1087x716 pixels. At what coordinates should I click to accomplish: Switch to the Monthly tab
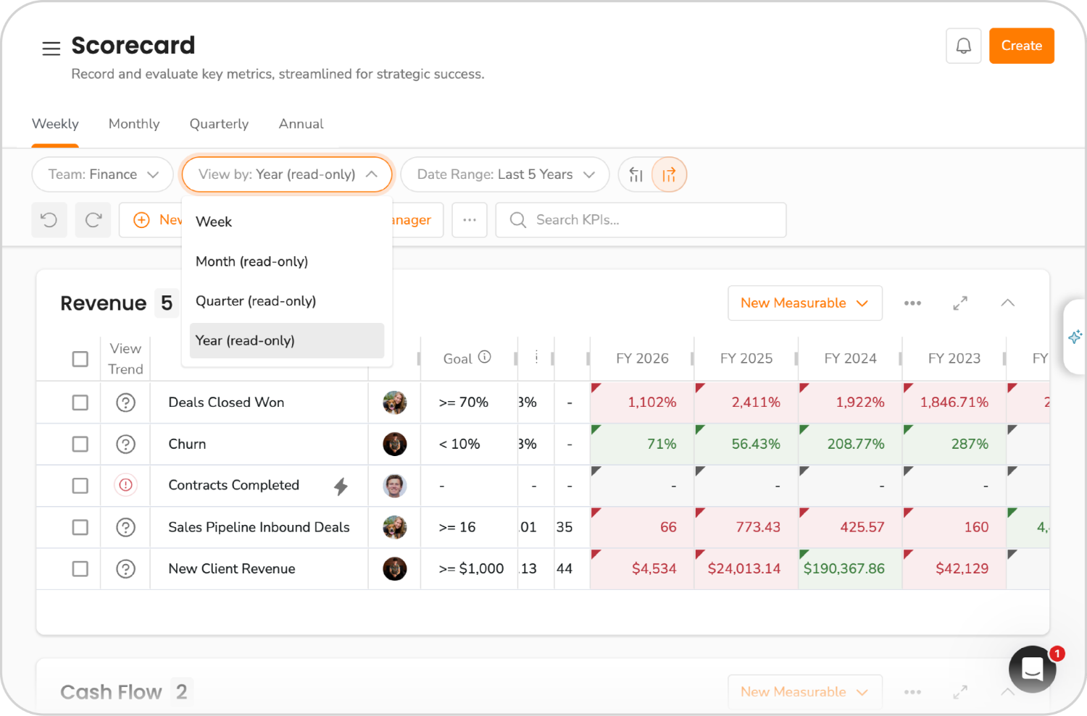pos(133,124)
